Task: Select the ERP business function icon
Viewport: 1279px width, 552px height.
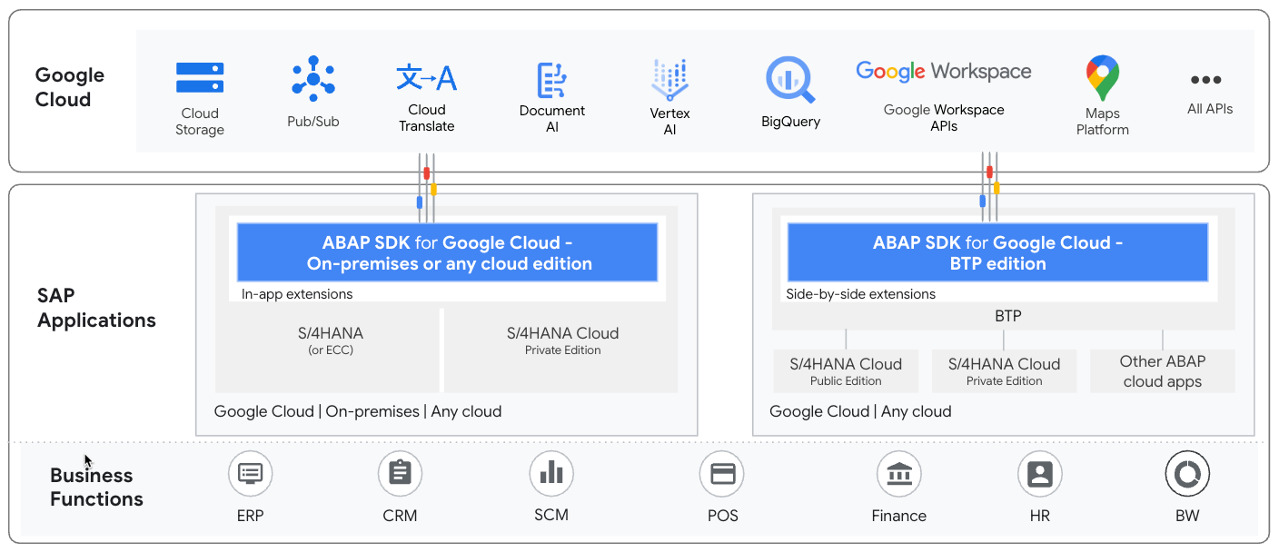Action: click(251, 473)
